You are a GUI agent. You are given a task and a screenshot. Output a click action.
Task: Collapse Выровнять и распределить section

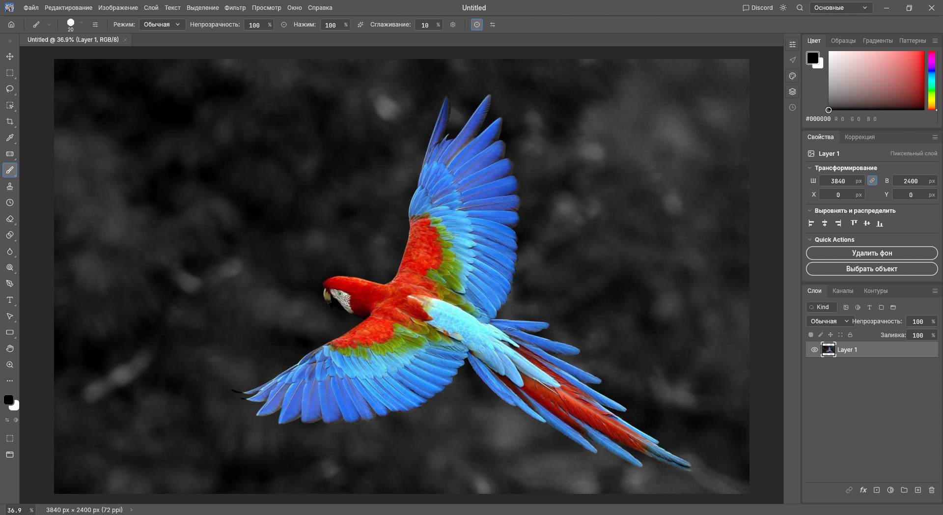(810, 211)
